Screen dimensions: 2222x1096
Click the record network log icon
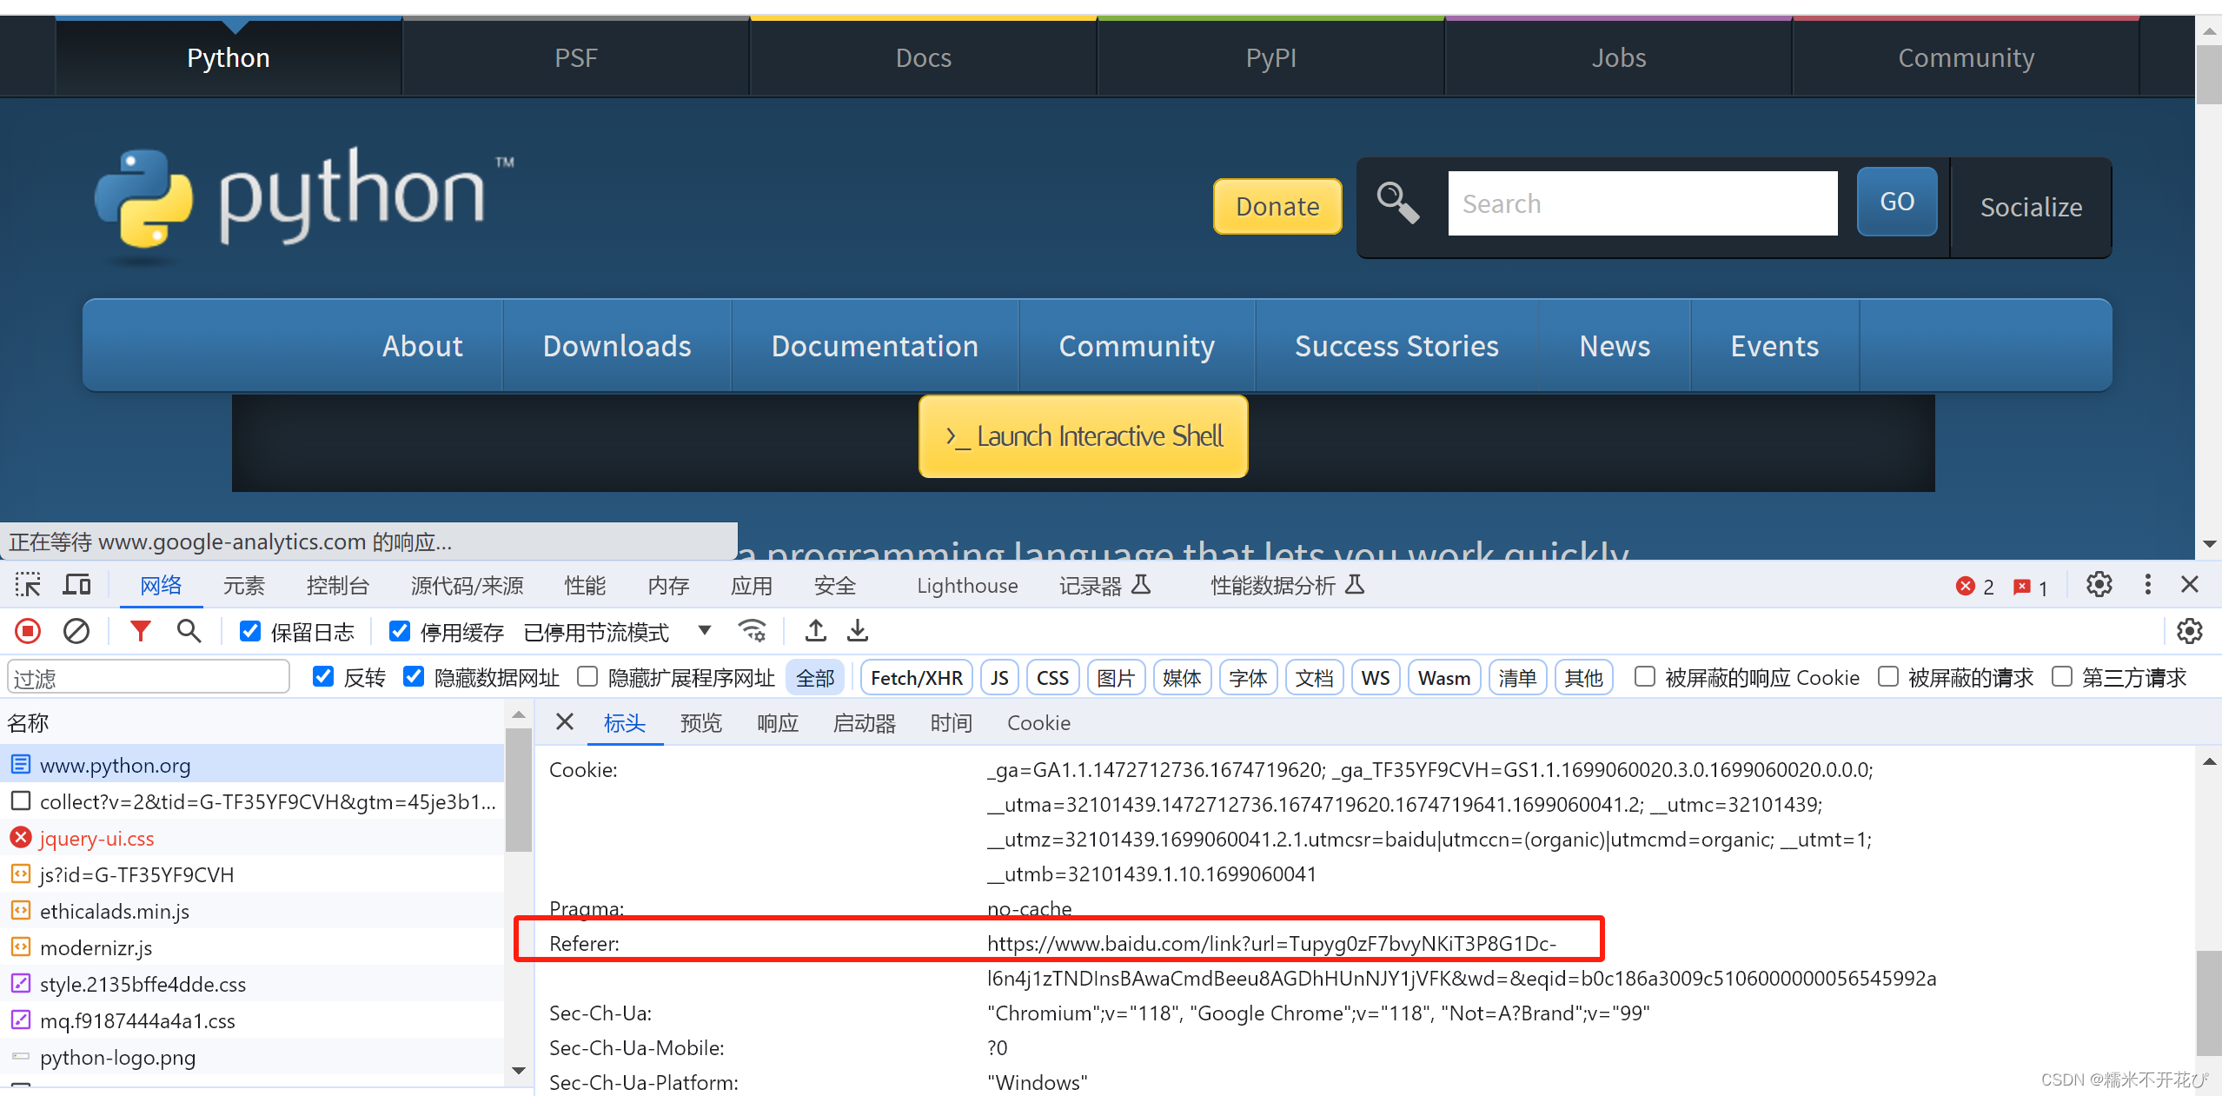point(28,631)
